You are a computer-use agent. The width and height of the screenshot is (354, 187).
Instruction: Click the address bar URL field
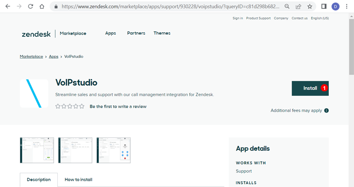pyautogui.click(x=170, y=7)
